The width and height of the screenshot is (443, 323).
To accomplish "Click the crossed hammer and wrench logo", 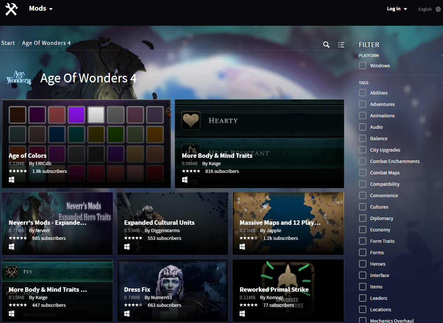I will point(11,9).
